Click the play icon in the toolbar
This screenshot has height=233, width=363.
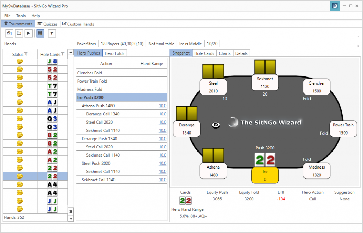(29, 33)
